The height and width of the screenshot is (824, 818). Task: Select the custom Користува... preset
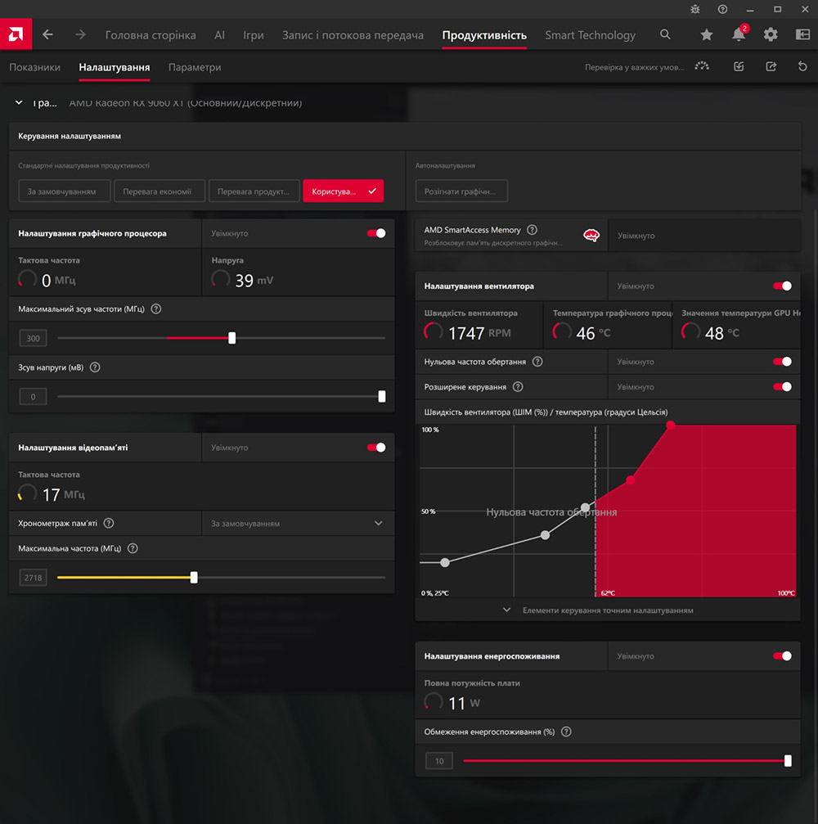[x=344, y=191]
